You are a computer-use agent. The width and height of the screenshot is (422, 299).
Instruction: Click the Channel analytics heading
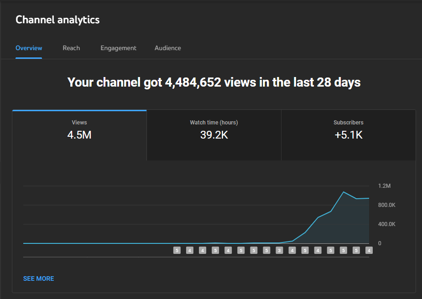pyautogui.click(x=57, y=20)
